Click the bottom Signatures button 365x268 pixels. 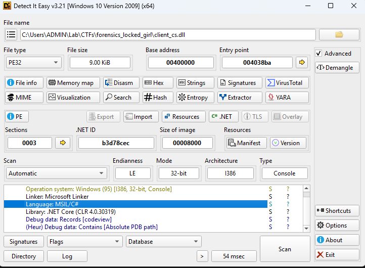point(24,242)
